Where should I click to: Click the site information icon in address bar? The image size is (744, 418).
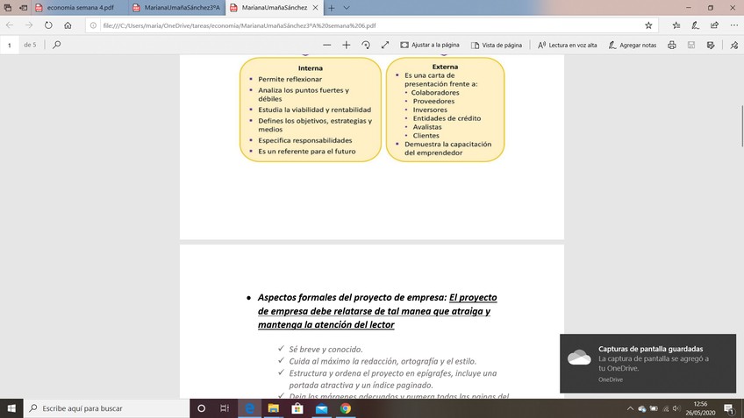pos(93,25)
